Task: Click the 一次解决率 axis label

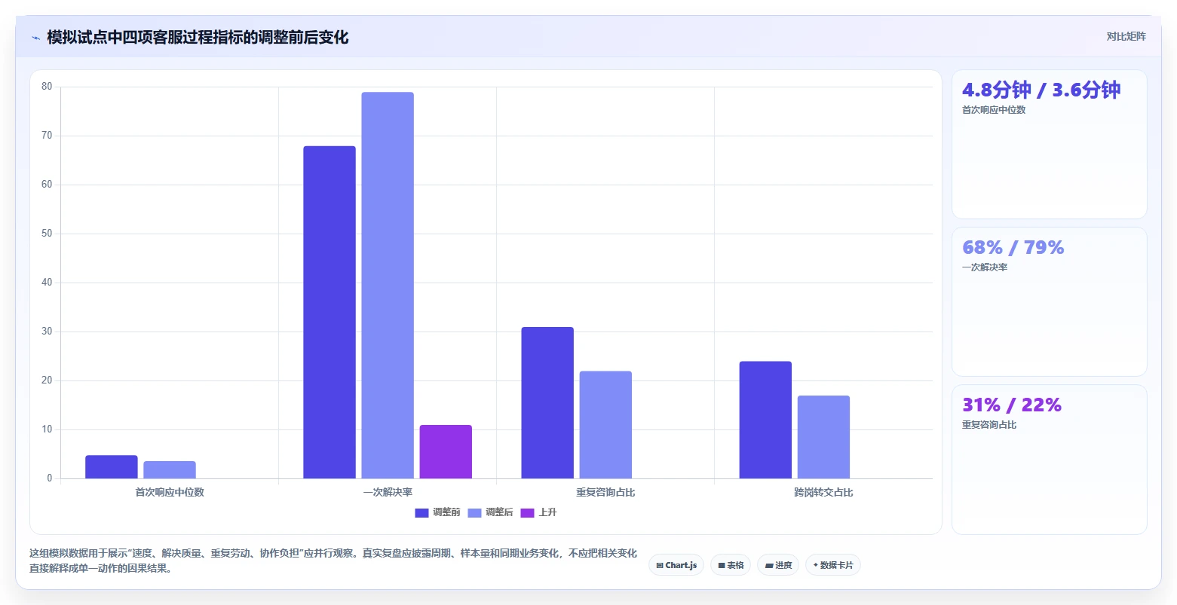Action: (388, 492)
